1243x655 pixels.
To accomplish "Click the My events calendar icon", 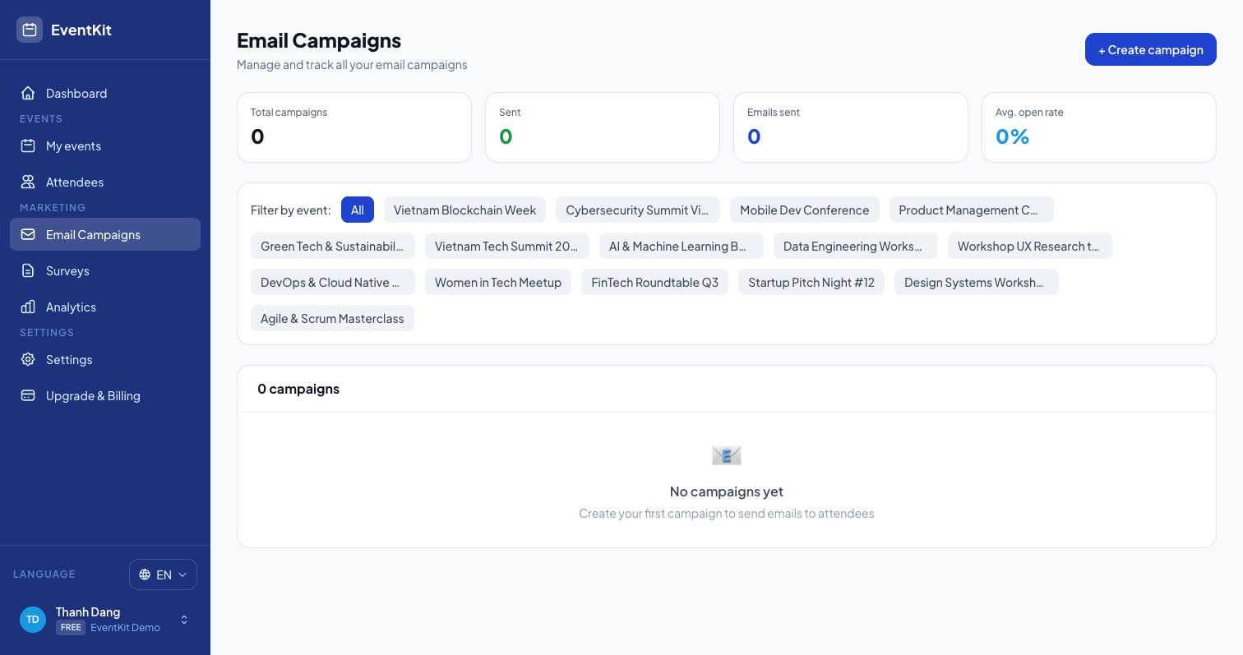I will [x=28, y=145].
